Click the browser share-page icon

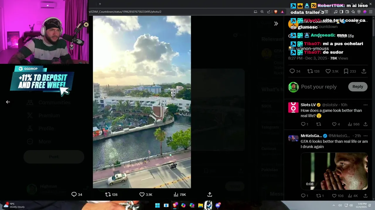point(269,12)
